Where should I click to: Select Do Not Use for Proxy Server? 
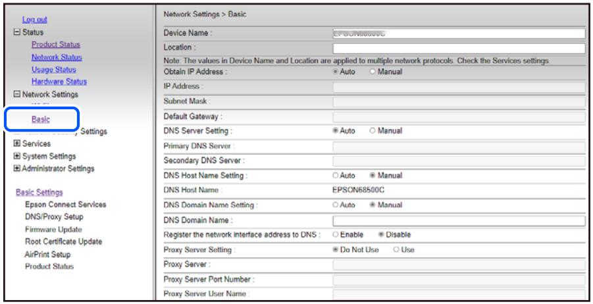pos(335,250)
